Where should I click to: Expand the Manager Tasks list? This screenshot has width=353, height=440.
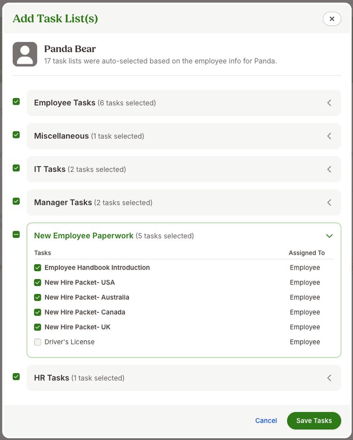[329, 203]
